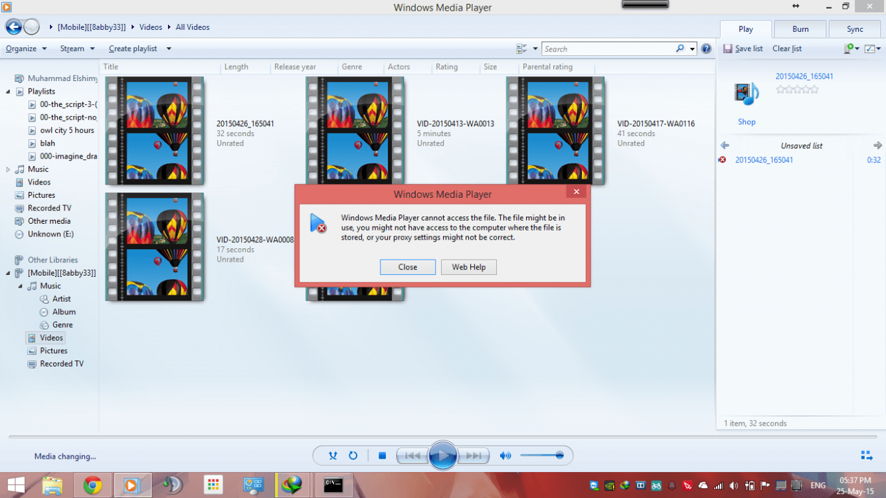The height and width of the screenshot is (498, 886).
Task: Select Recorded TV under main library
Action: click(49, 208)
